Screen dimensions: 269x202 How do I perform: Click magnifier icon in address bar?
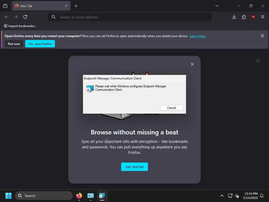coord(54,17)
